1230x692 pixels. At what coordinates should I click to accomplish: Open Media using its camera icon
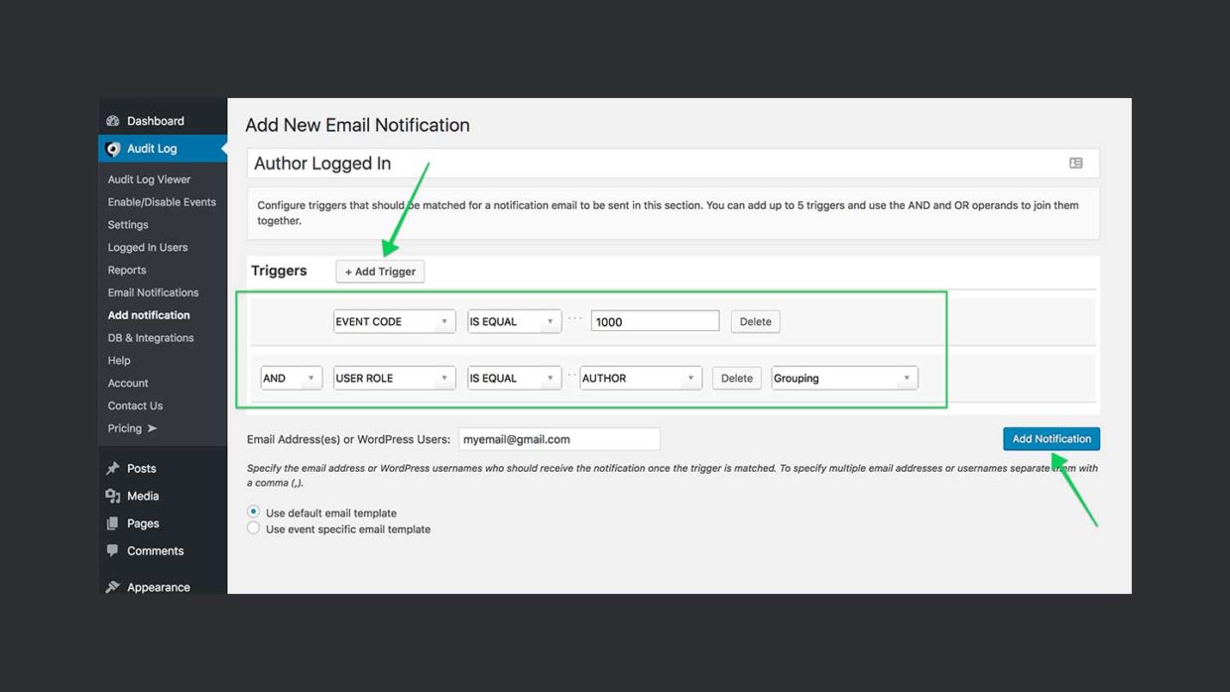tap(112, 496)
